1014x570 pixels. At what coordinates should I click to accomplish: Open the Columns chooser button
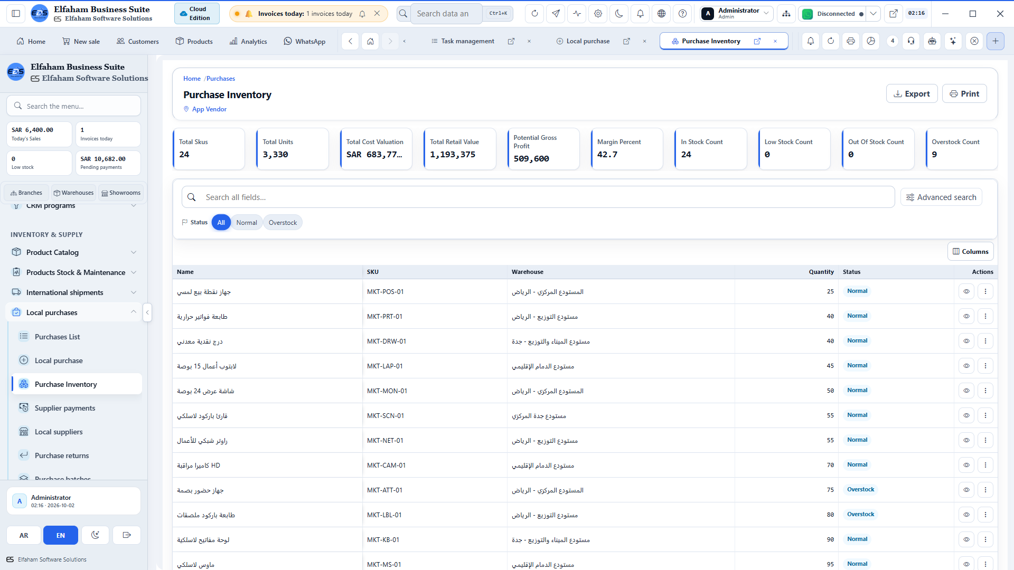pyautogui.click(x=971, y=252)
